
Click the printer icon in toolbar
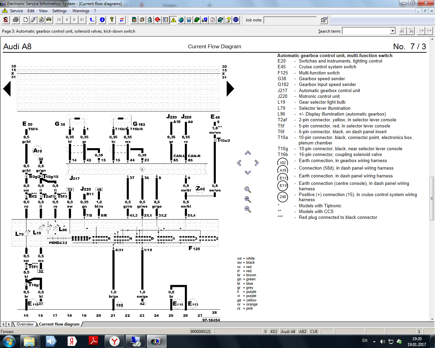[x=16, y=20]
